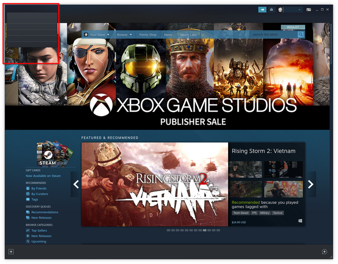
Task: Click the $24.99 USD price
Action: [x=239, y=222]
